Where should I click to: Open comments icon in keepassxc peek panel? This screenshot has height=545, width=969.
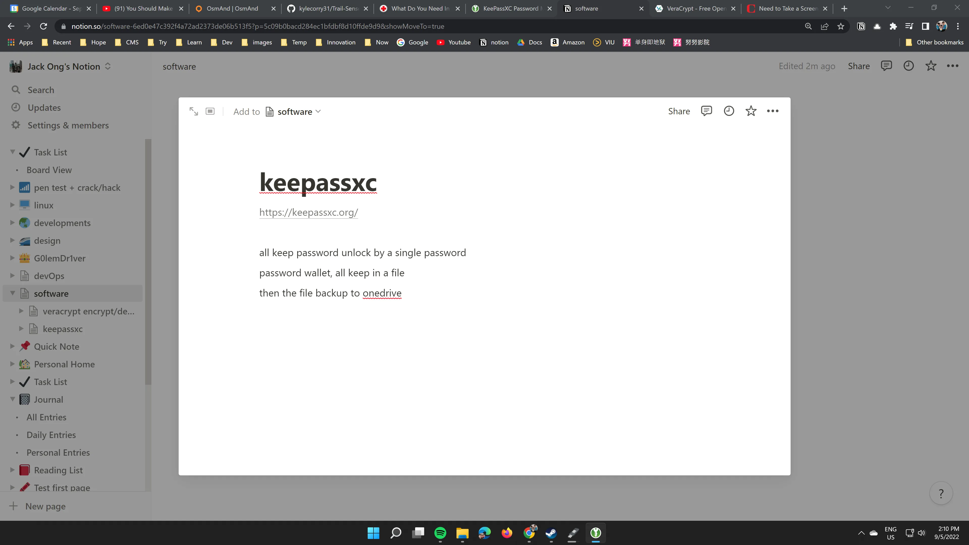pos(707,111)
